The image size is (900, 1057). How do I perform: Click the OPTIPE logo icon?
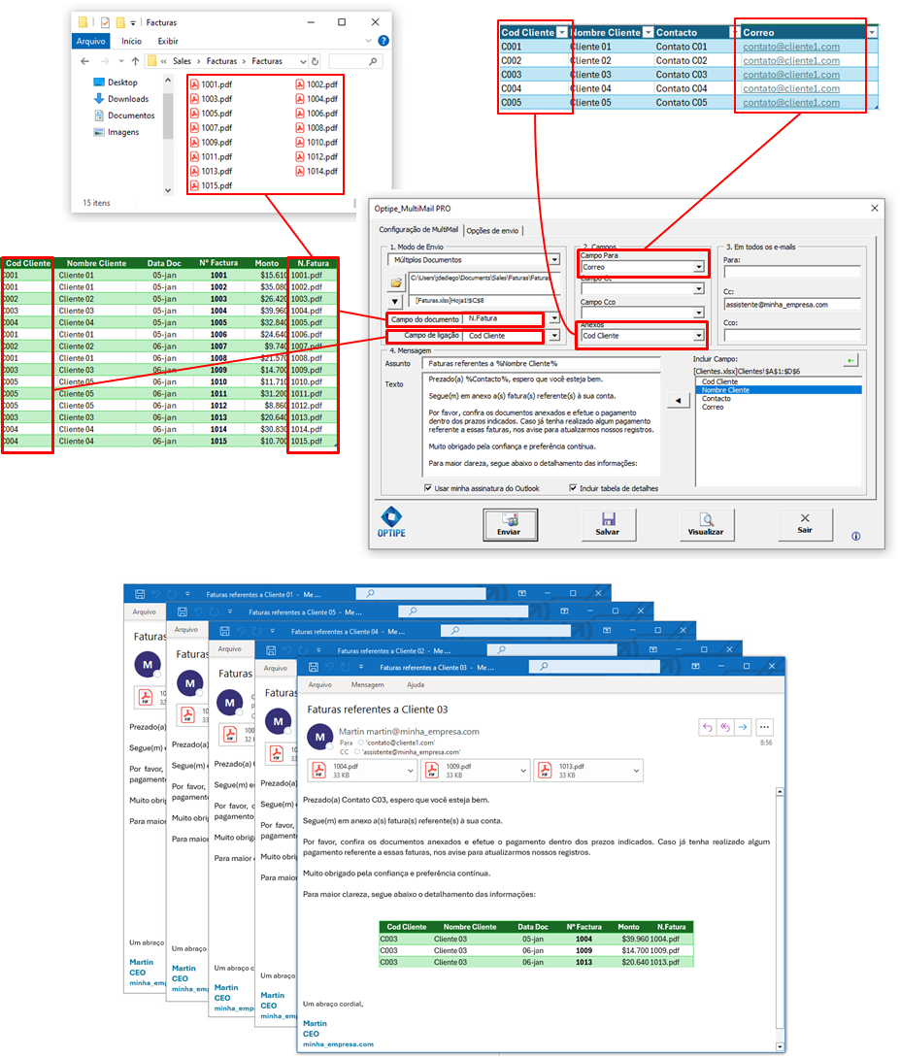coord(390,517)
